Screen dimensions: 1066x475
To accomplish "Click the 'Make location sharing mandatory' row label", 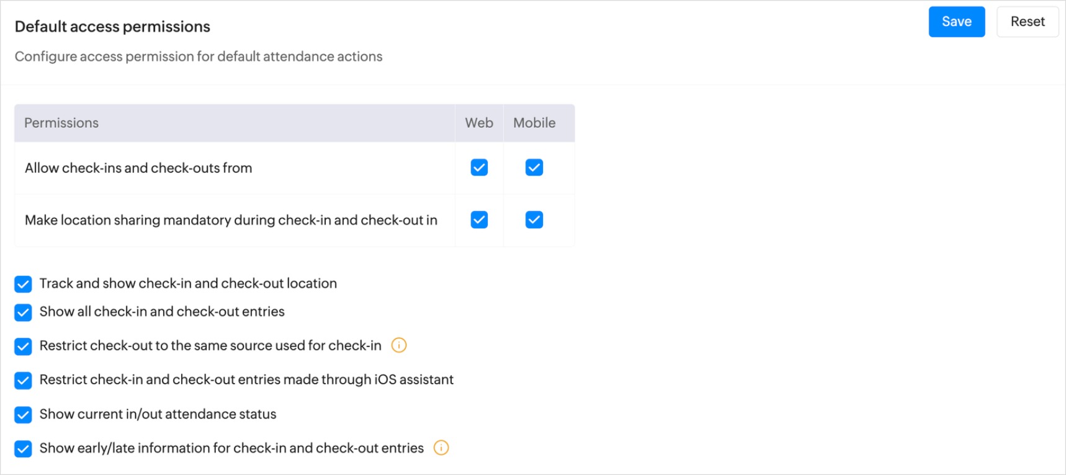I will tap(231, 220).
